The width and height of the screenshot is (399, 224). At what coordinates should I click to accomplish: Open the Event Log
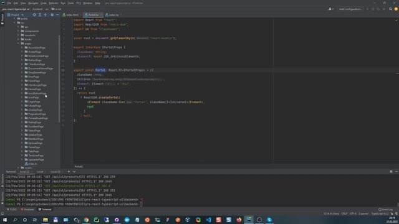(385, 210)
